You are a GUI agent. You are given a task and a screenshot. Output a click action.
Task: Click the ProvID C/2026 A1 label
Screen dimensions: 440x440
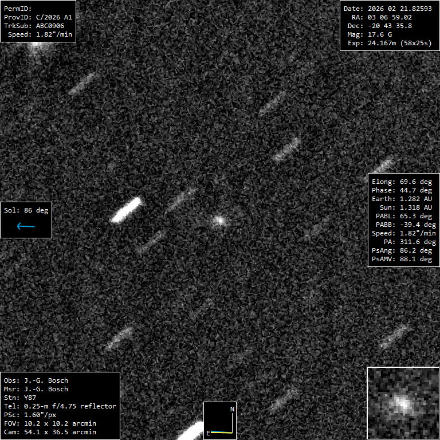click(38, 17)
